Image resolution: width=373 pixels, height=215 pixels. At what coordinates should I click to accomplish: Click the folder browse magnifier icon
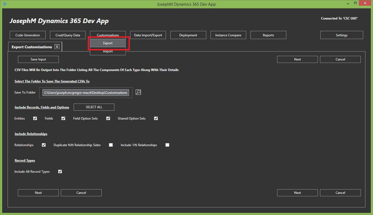(x=138, y=92)
